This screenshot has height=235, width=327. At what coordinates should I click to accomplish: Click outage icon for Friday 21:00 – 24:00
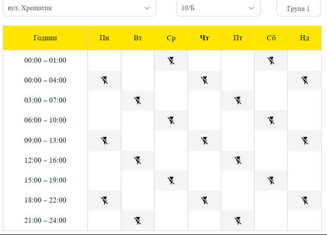point(238,221)
